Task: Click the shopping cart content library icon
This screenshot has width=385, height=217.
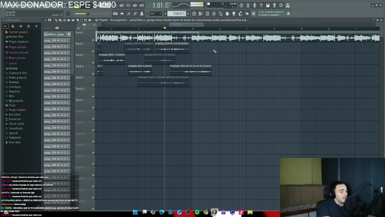Action: 253,14
